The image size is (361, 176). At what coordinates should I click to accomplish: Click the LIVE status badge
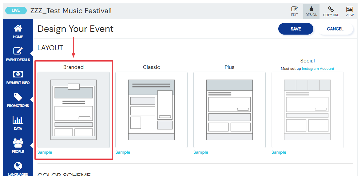pyautogui.click(x=16, y=10)
